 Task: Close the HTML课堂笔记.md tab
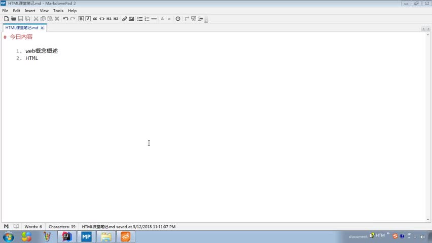click(x=42, y=28)
